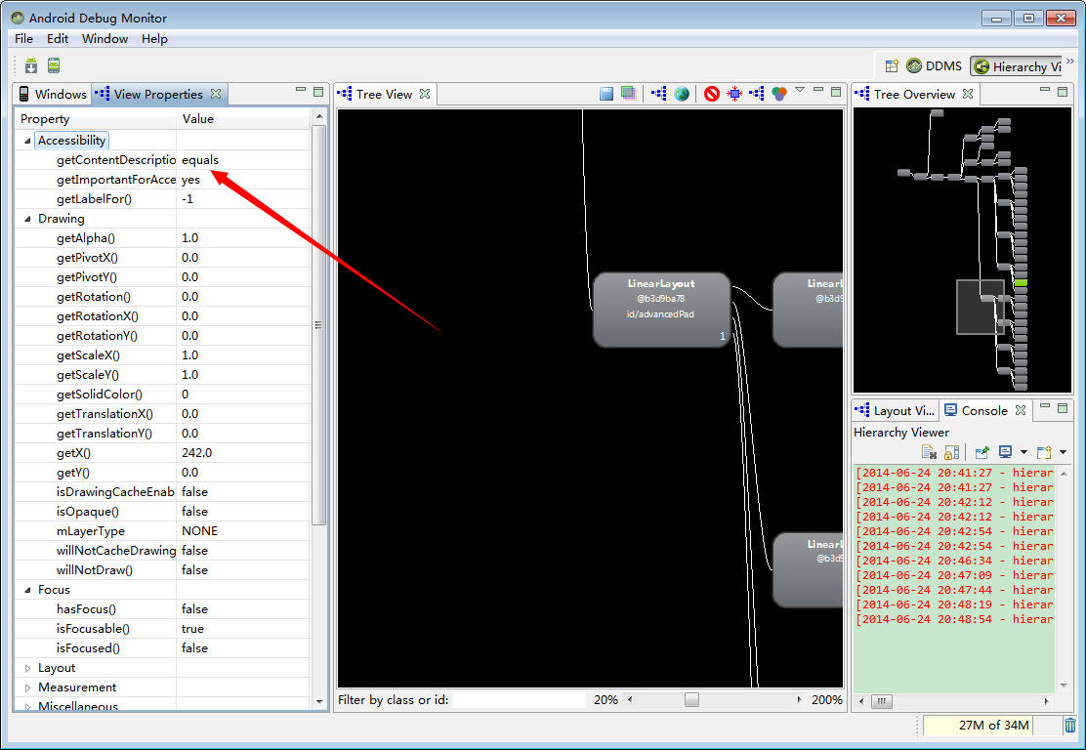Open the Android Virtual Device Manager icon
The height and width of the screenshot is (750, 1086).
tap(54, 66)
